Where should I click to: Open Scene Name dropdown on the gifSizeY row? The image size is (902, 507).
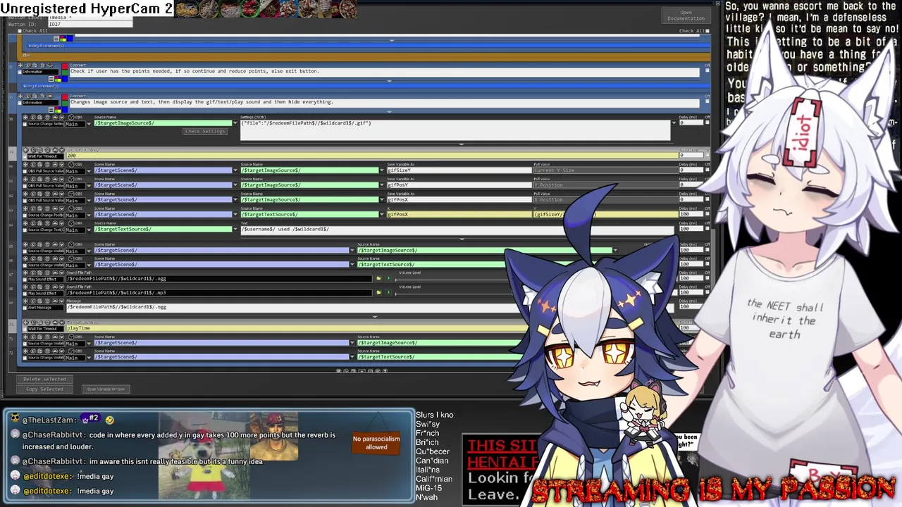tap(235, 170)
